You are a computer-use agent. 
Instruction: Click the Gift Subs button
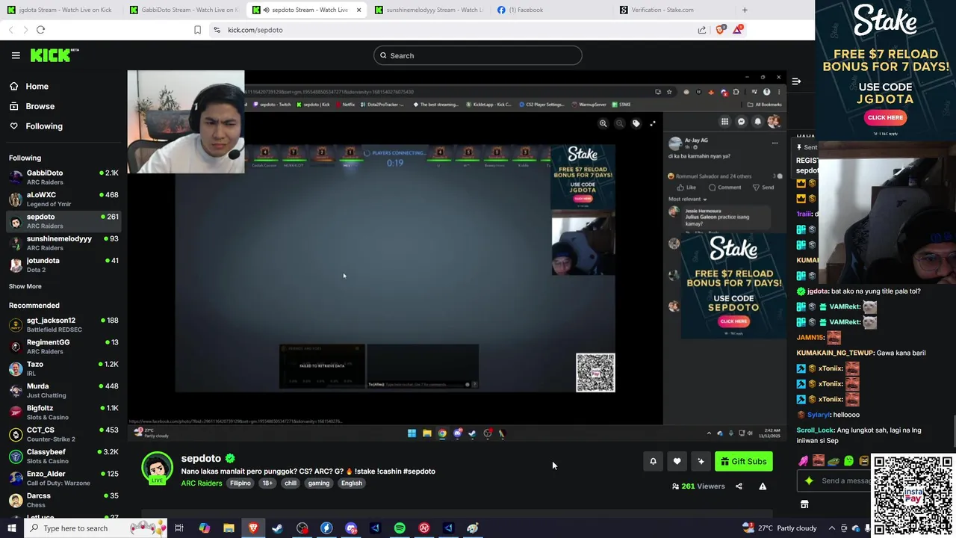click(x=743, y=462)
